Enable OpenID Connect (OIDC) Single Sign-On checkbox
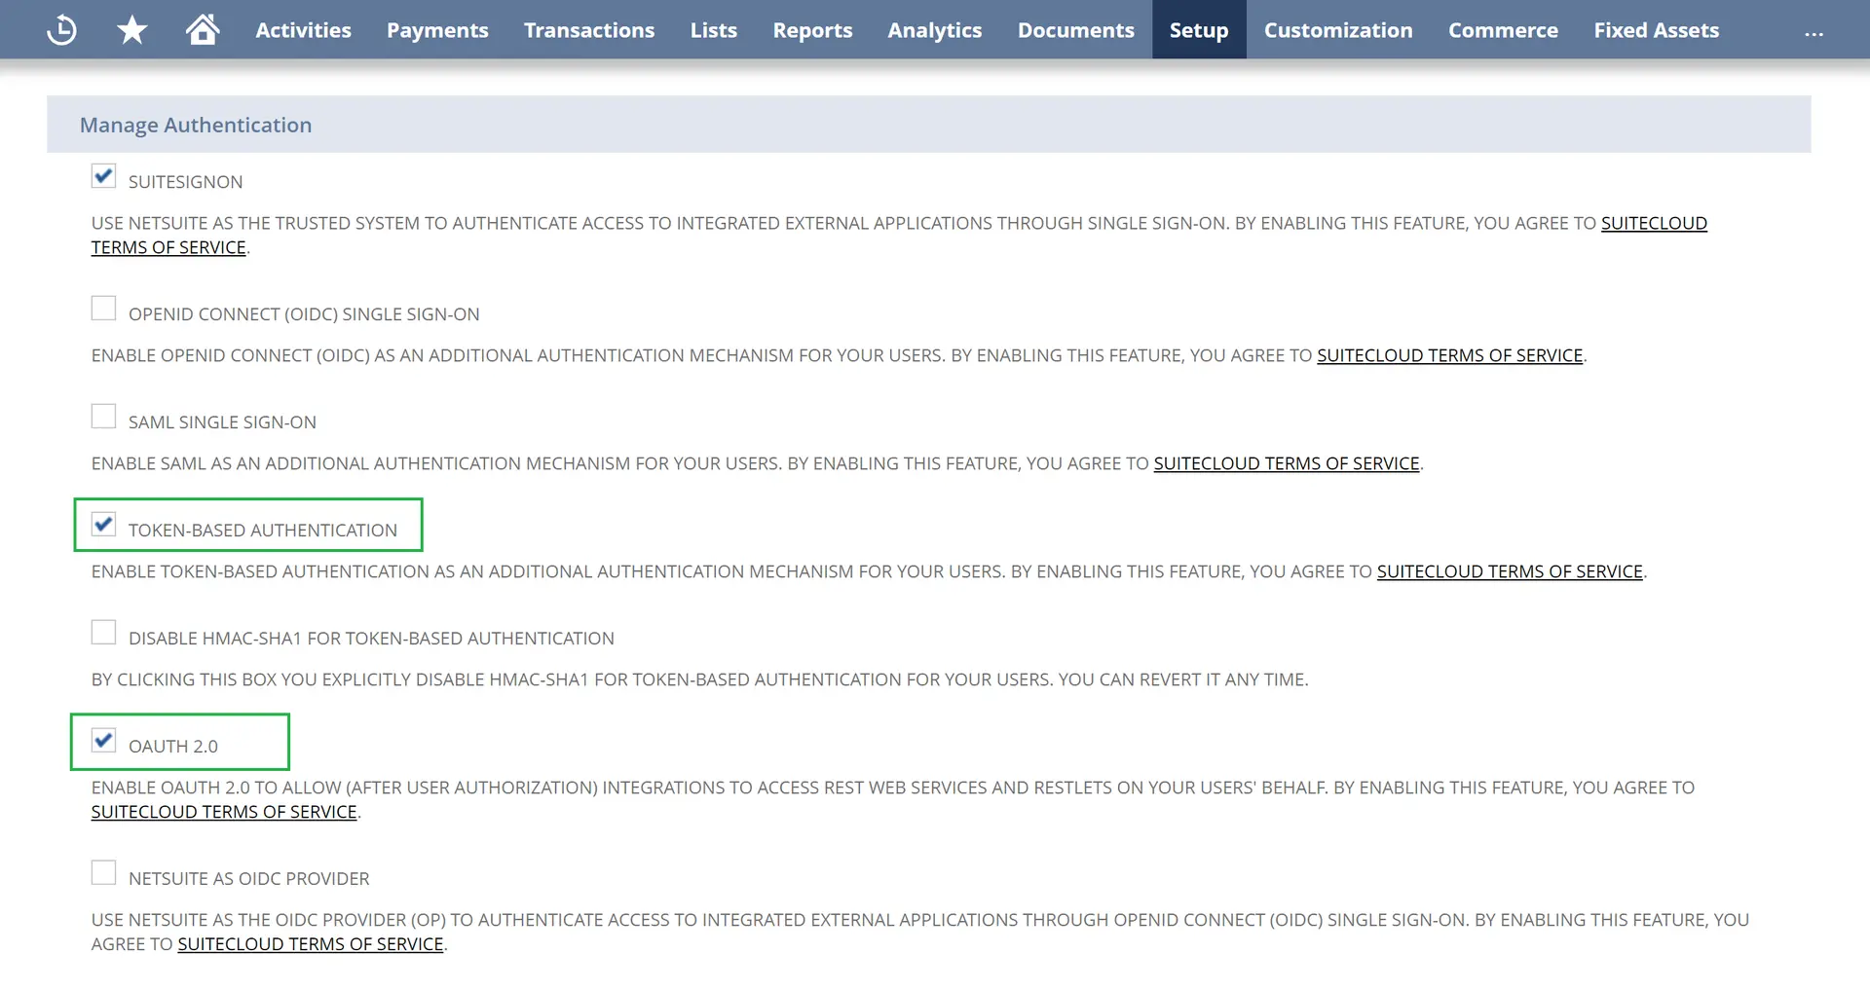This screenshot has width=1870, height=990. 103,309
